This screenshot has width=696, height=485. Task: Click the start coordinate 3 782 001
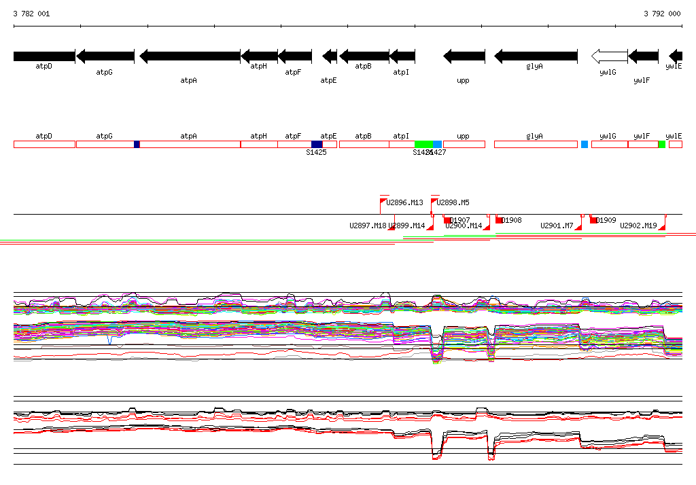click(31, 14)
